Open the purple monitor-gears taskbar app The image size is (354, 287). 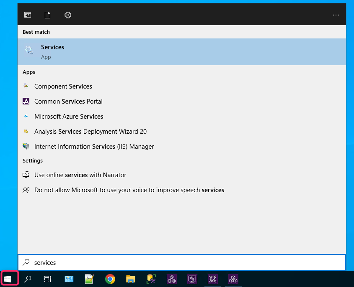tap(192, 279)
